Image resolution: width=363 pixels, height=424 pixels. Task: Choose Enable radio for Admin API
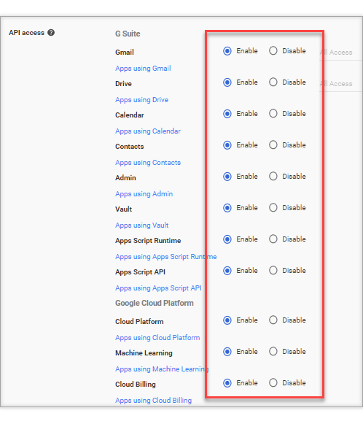pyautogui.click(x=227, y=177)
